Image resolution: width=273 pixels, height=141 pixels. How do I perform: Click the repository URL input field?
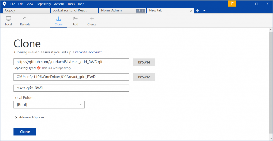click(71, 62)
